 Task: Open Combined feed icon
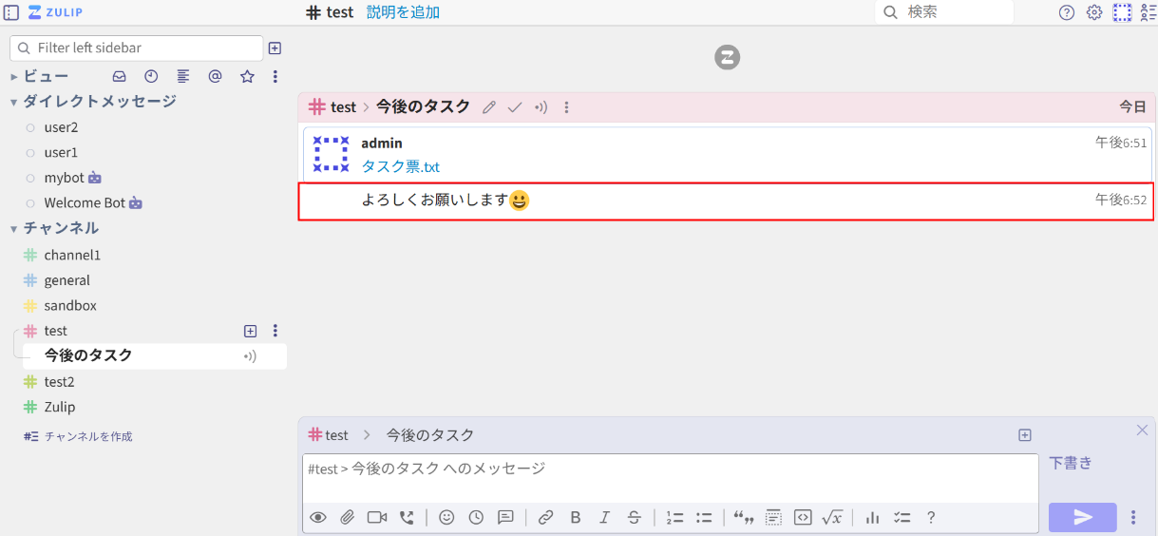point(183,76)
